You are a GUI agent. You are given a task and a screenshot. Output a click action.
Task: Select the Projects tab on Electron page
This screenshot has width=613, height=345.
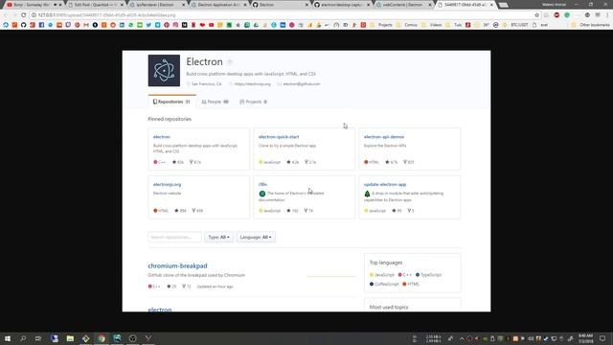(x=253, y=102)
